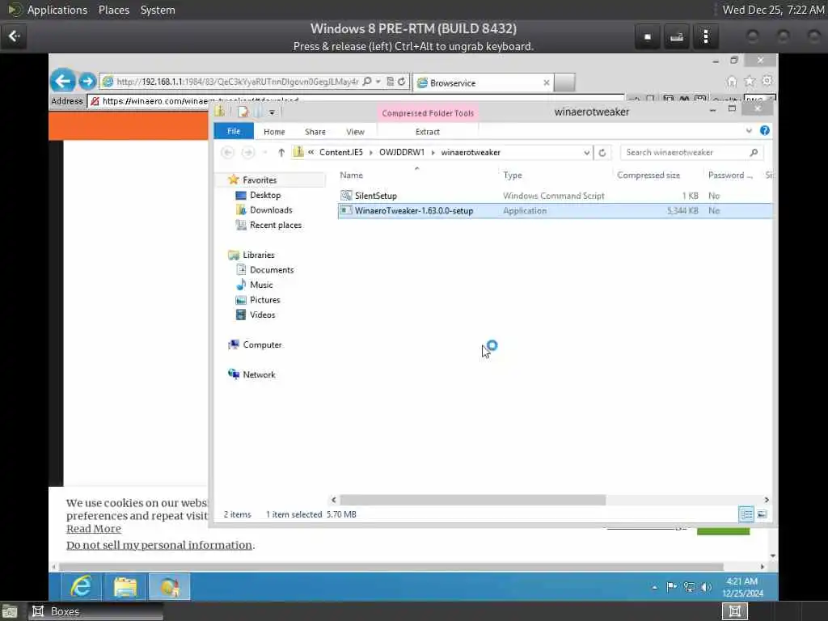
Task: Open Pictures library
Action: click(264, 300)
